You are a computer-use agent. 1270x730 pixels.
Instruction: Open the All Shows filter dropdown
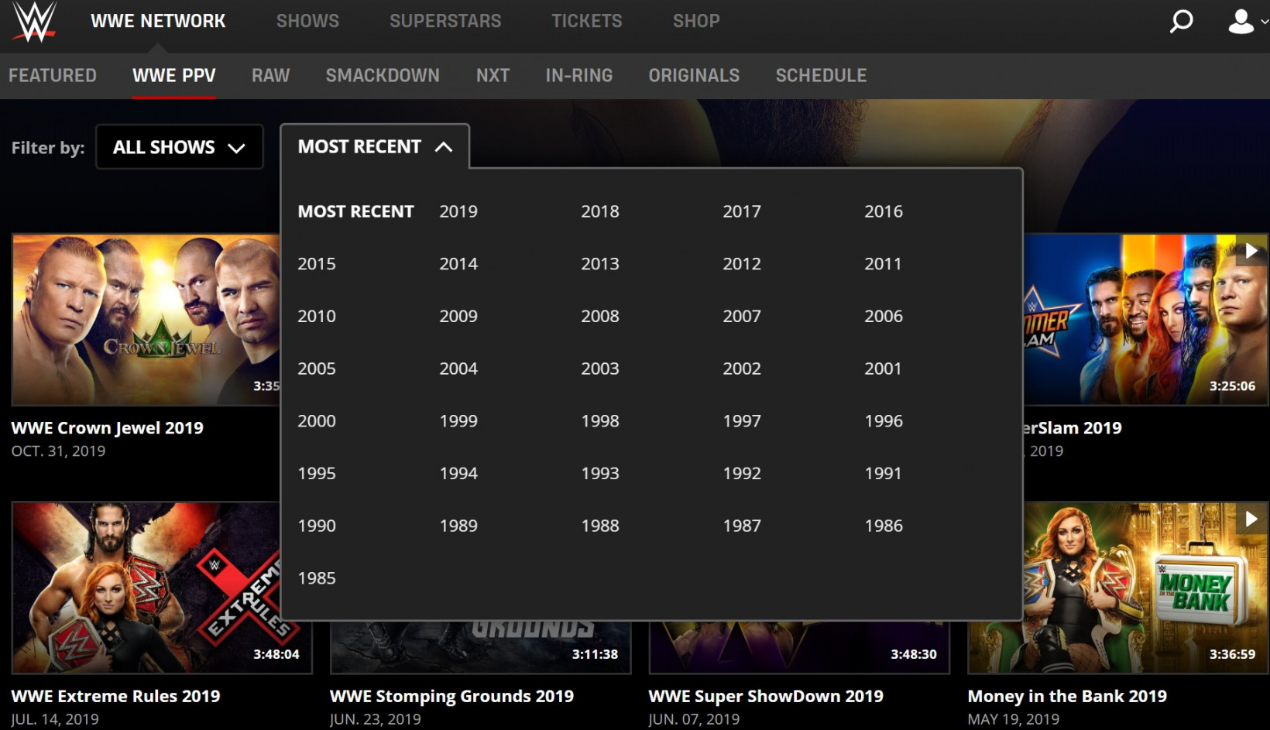coord(180,147)
